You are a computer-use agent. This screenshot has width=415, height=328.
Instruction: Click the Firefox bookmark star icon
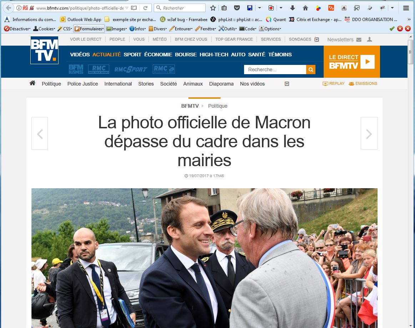pyautogui.click(x=213, y=8)
